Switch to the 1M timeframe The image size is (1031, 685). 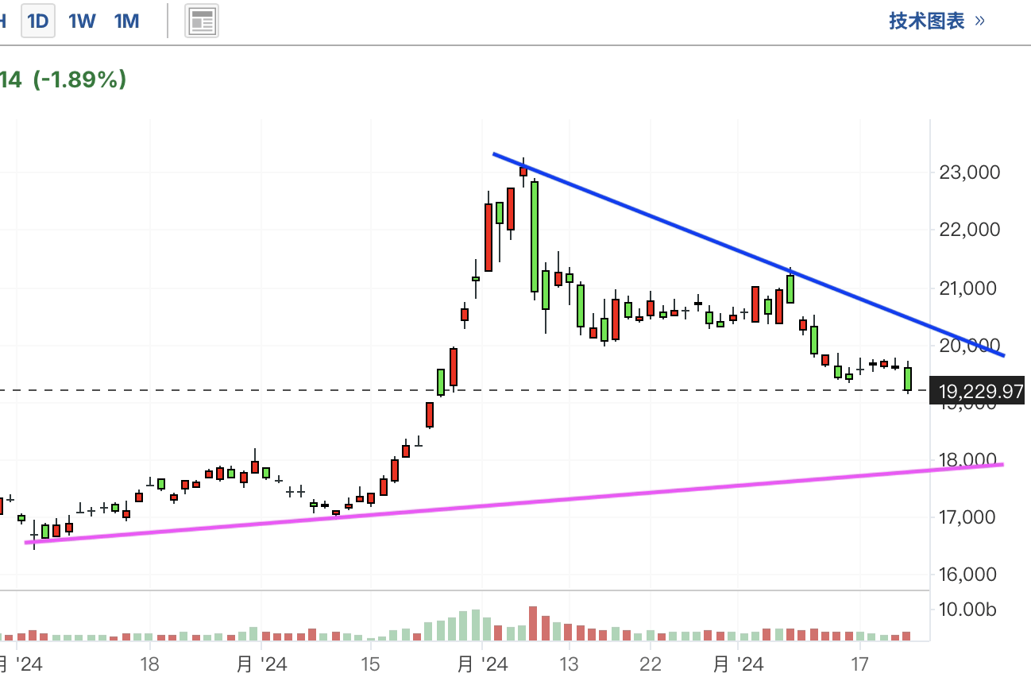[x=127, y=21]
